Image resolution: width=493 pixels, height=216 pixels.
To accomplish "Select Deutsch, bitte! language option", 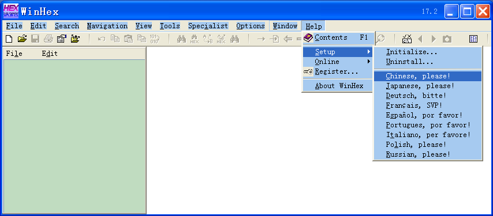I will 428,96.
